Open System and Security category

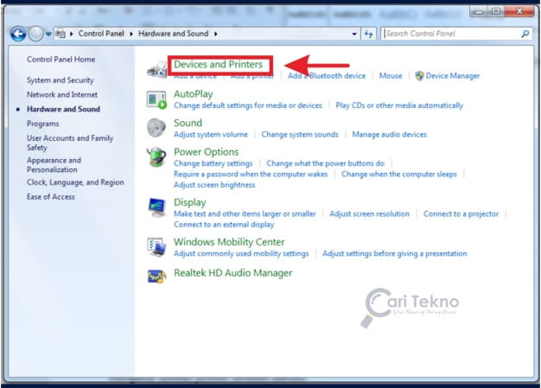coord(60,80)
